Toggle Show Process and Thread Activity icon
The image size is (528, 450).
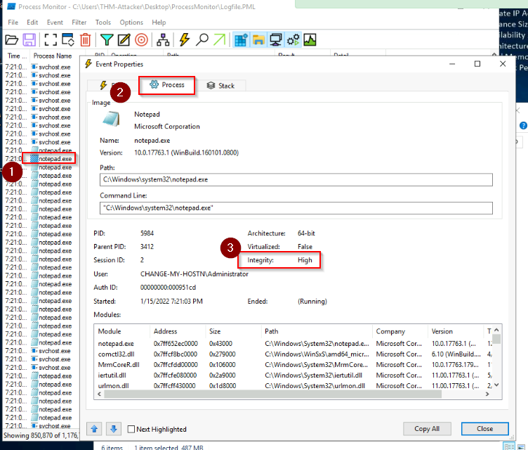(x=293, y=40)
